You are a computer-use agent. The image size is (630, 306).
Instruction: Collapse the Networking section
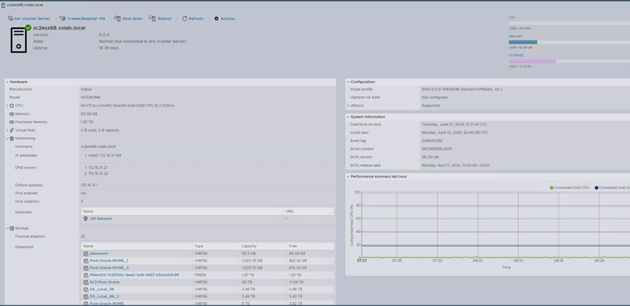click(7, 139)
